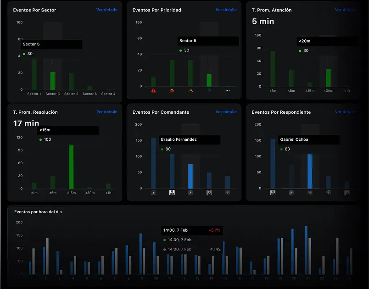Image resolution: width=369 pixels, height=289 pixels.
Task: Click the <30m green bar in attention chart
Action: point(328,78)
